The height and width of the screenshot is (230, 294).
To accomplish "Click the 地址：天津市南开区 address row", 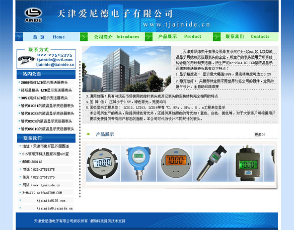I will click(x=46, y=146).
